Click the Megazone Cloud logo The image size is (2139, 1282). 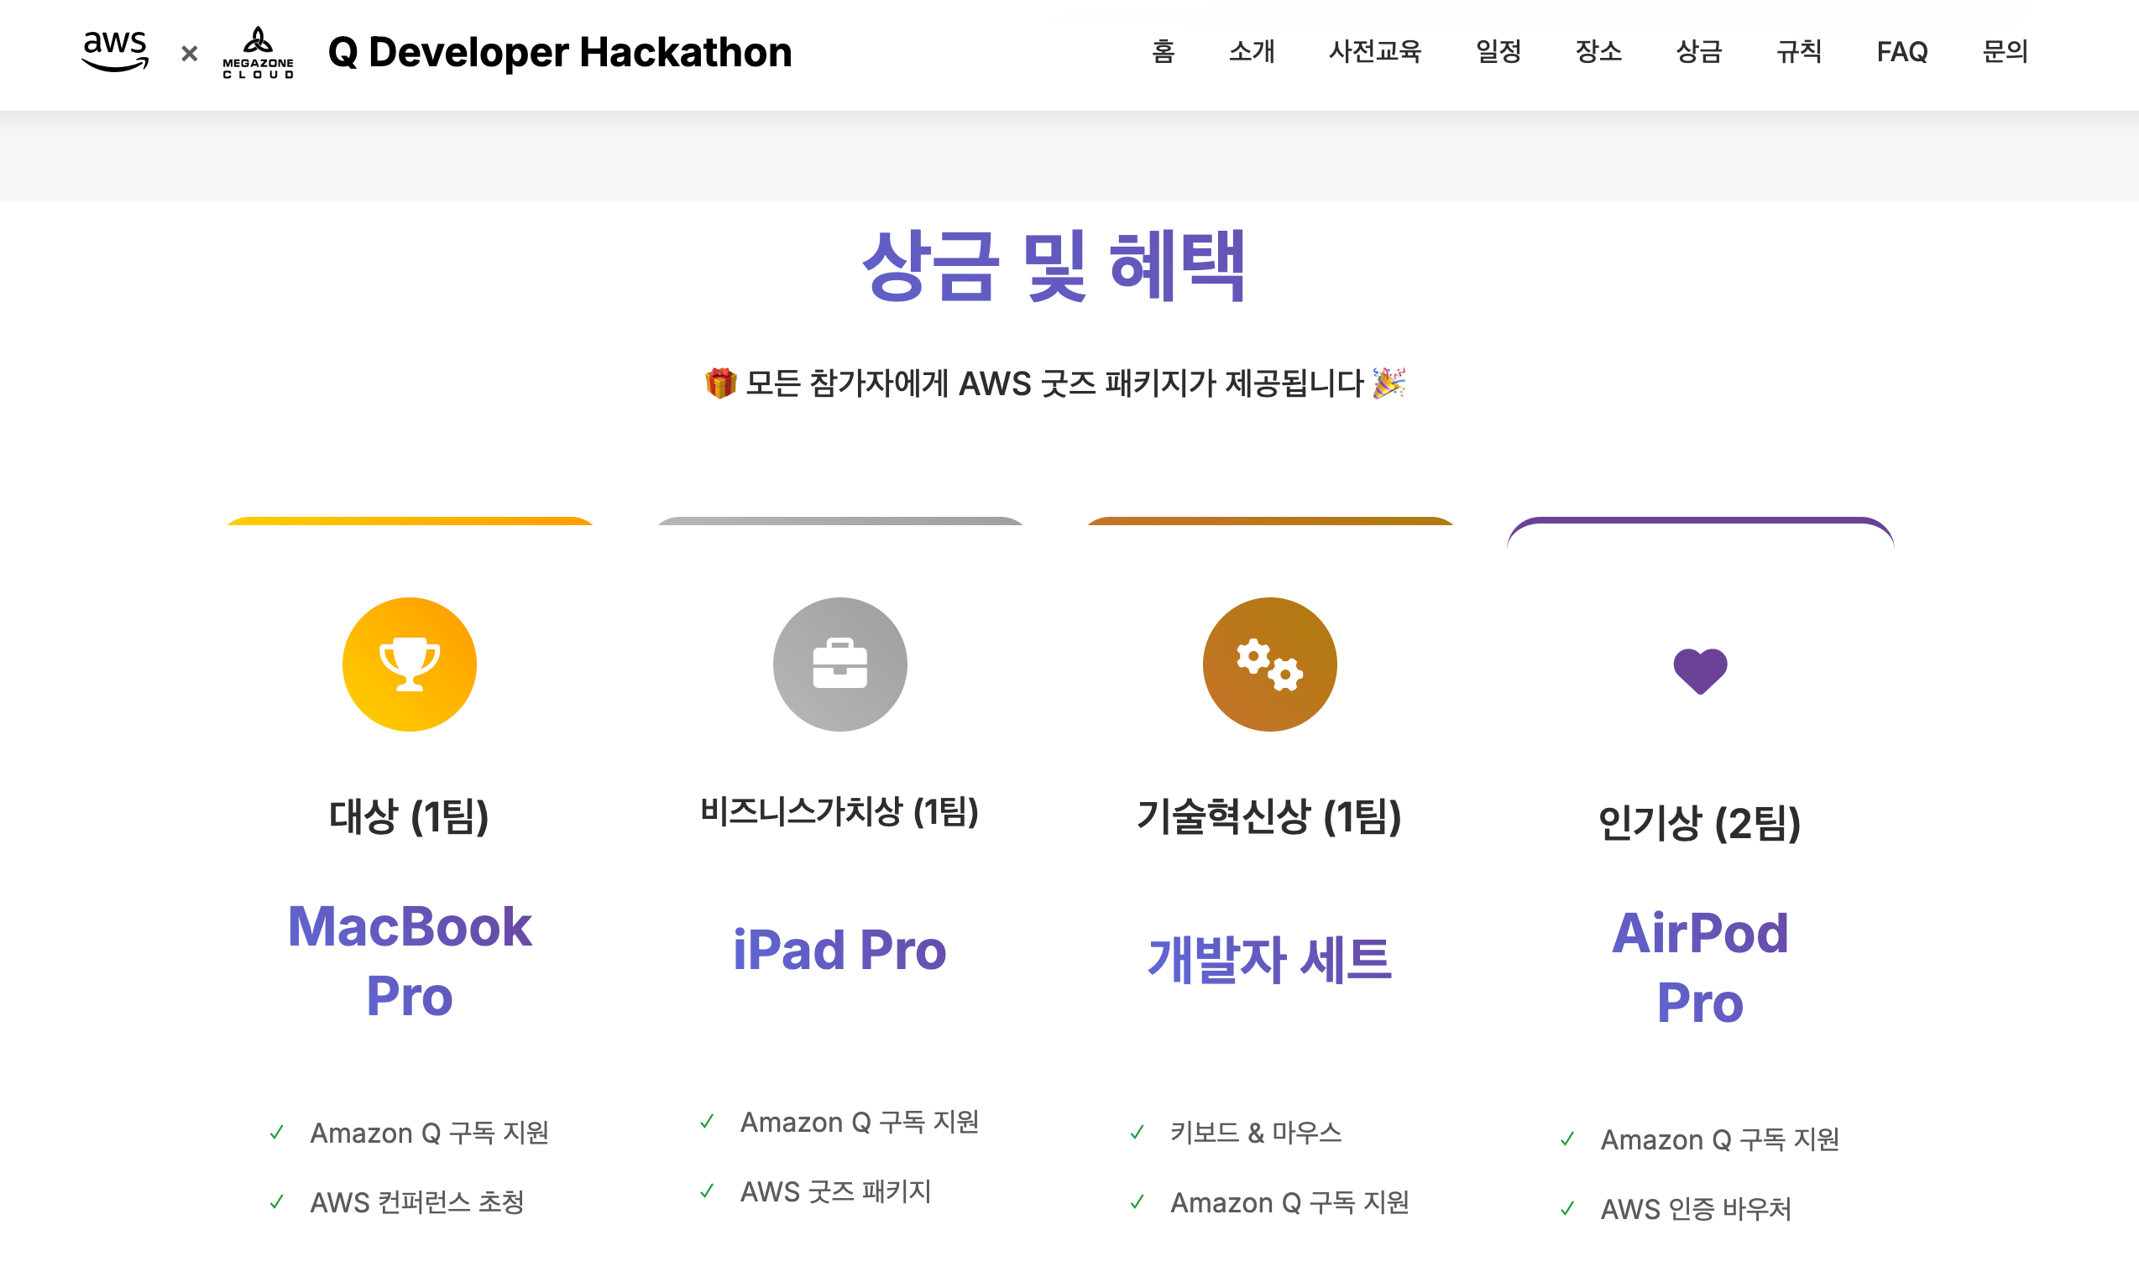258,53
